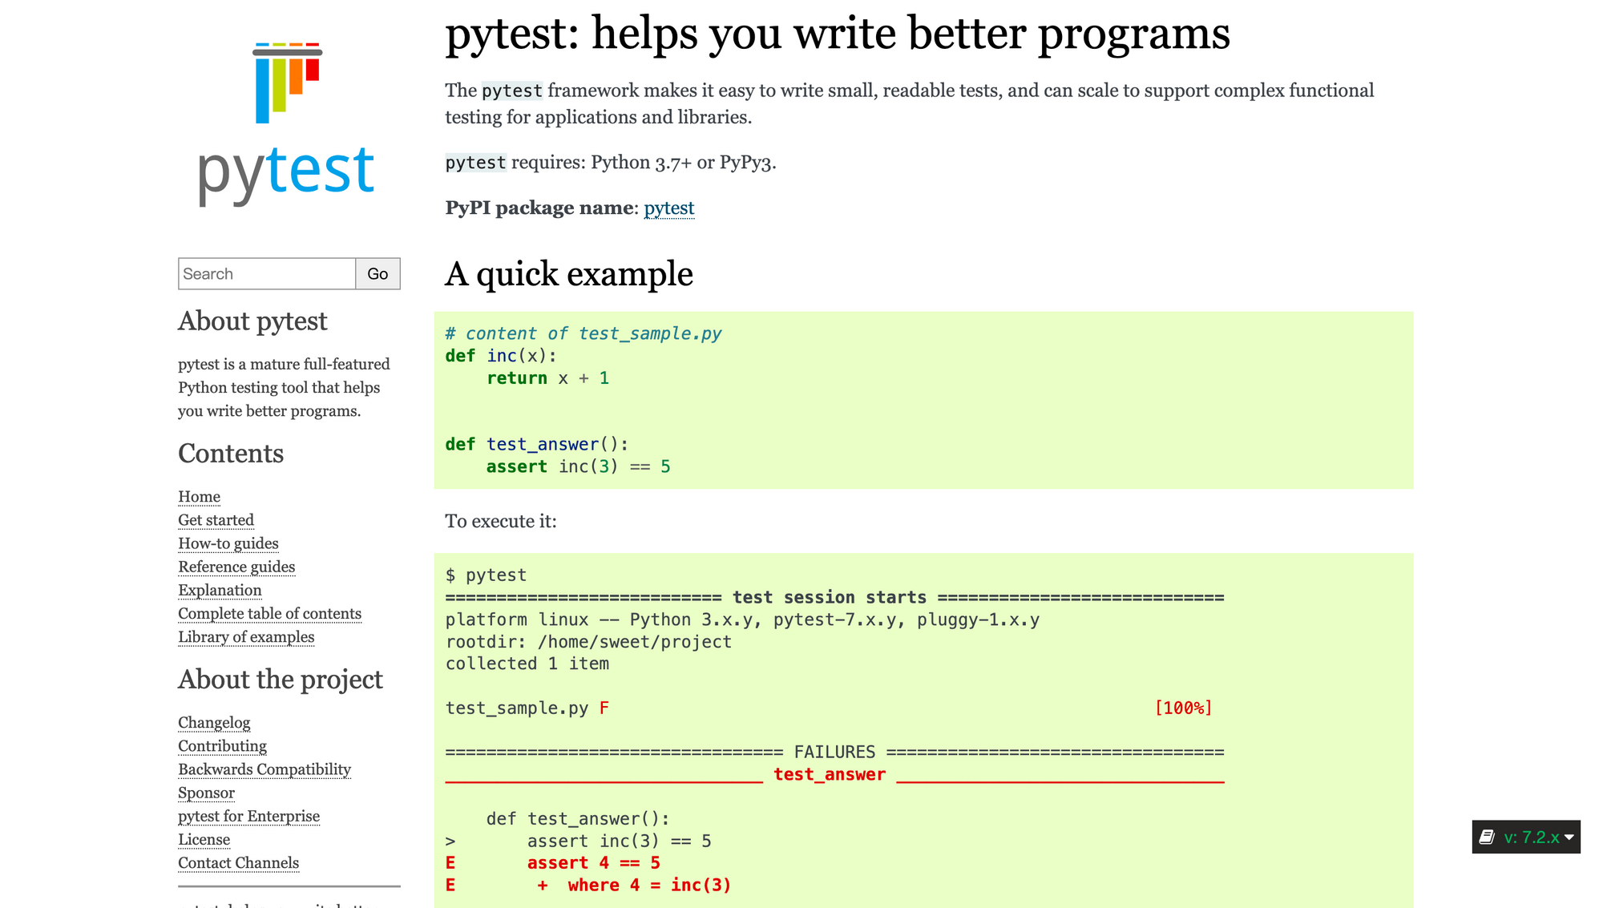Image resolution: width=1603 pixels, height=908 pixels.
Task: Select the Search input field
Action: (x=266, y=274)
